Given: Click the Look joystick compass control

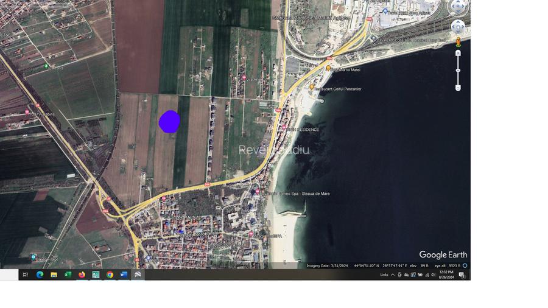Looking at the screenshot, I should tap(458, 7).
